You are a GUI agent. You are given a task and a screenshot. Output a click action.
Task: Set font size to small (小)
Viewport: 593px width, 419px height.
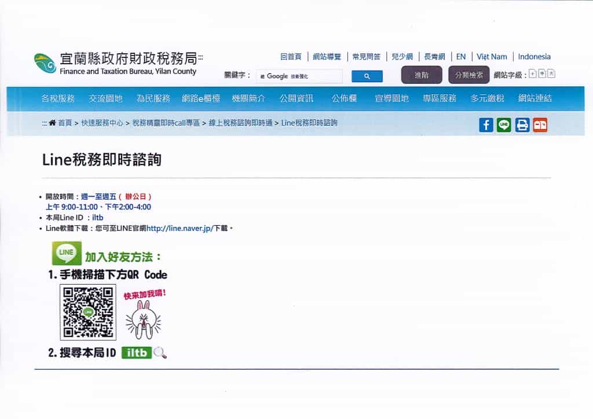tap(533, 73)
